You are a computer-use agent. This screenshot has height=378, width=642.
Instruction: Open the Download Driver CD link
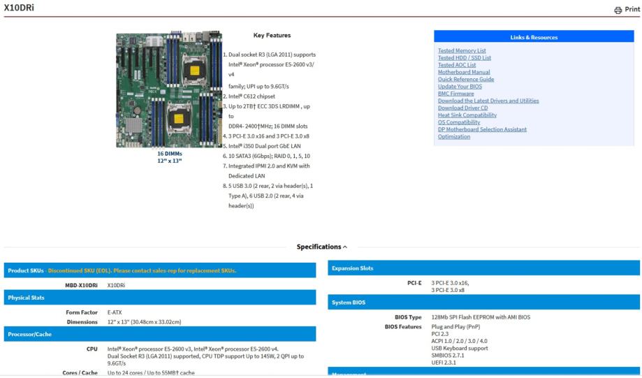click(462, 108)
